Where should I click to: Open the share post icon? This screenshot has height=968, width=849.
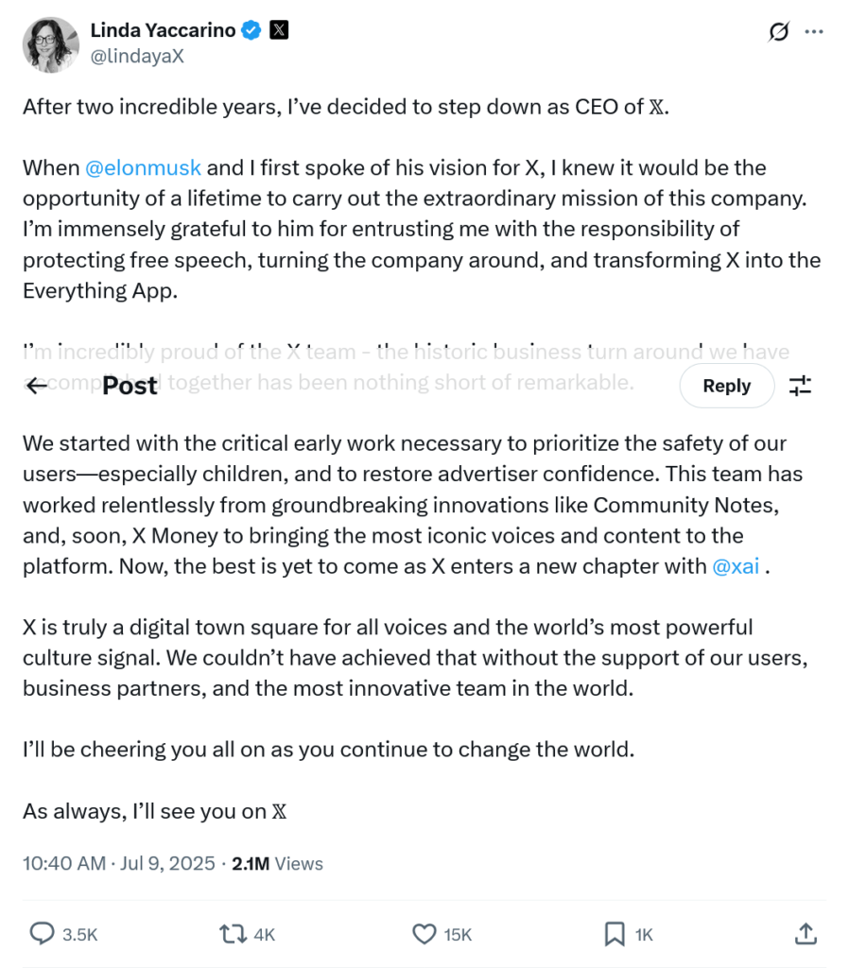[x=806, y=934]
